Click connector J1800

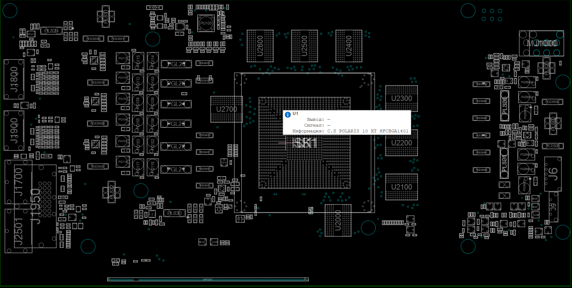14,79
